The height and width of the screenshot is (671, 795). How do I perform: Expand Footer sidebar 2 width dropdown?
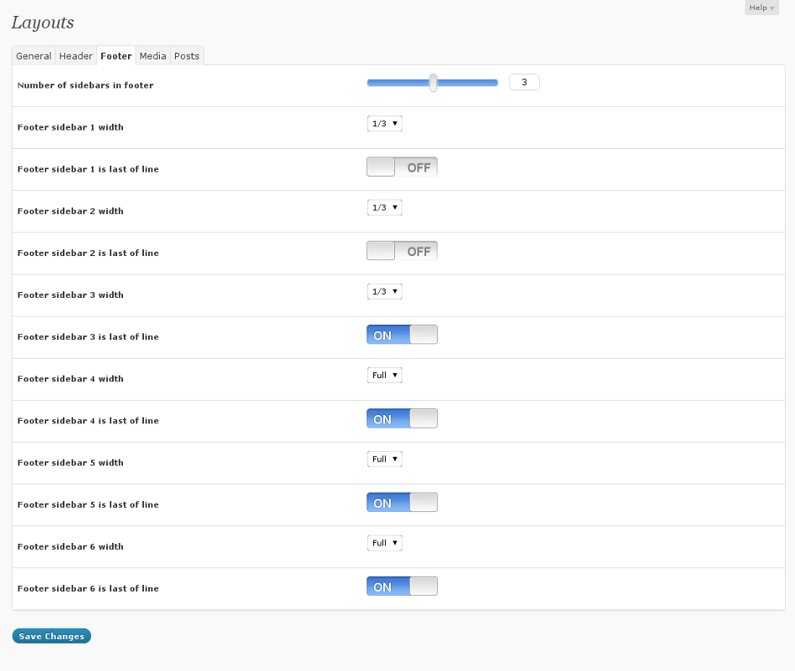click(385, 207)
